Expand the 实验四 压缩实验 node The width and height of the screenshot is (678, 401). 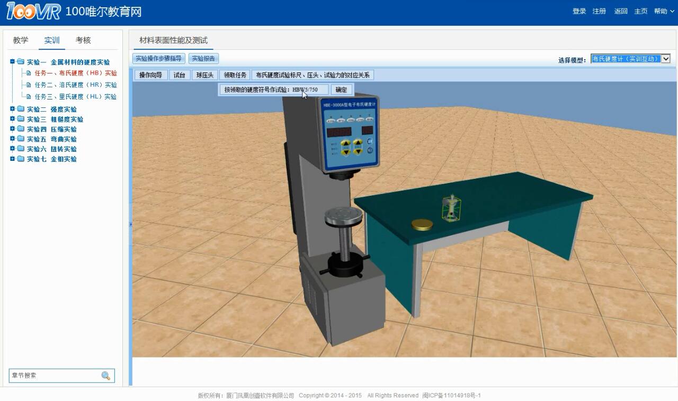(x=13, y=129)
